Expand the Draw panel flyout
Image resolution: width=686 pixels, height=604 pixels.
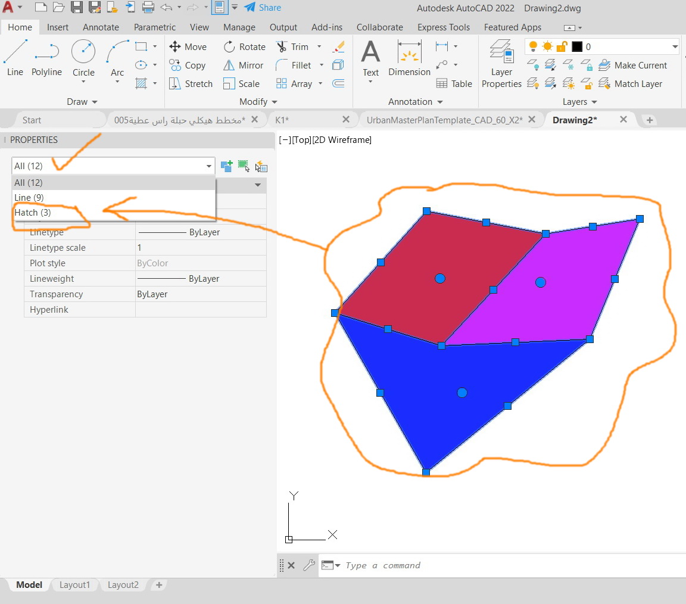pos(82,101)
